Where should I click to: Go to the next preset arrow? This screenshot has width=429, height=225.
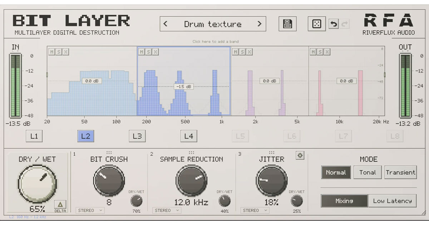point(259,24)
